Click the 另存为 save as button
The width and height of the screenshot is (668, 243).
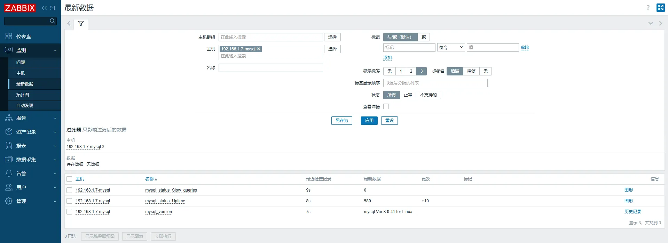[x=342, y=121]
